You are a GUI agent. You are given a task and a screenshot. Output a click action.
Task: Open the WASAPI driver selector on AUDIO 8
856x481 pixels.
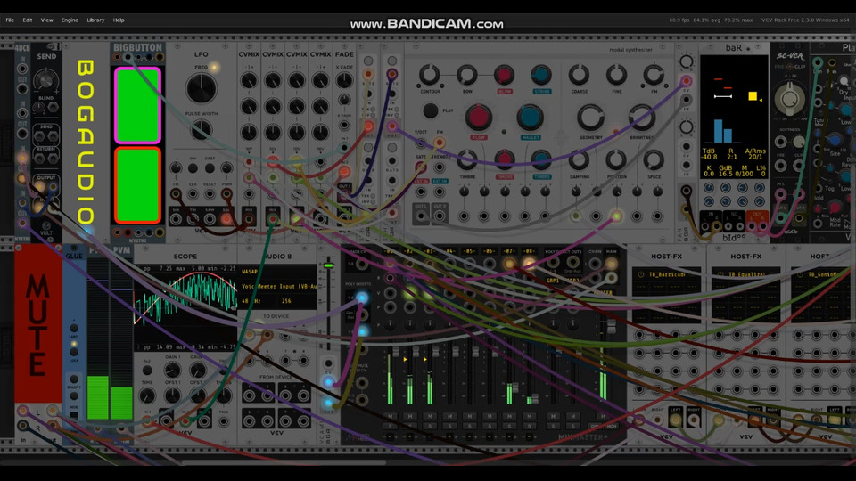pyautogui.click(x=278, y=272)
